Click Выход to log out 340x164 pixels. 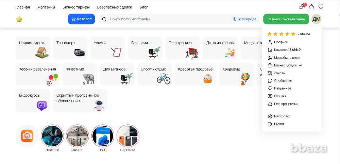[278, 124]
